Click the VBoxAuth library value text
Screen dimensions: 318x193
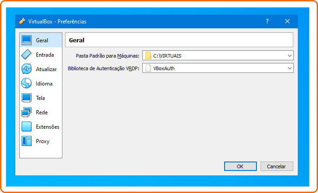[x=164, y=69]
